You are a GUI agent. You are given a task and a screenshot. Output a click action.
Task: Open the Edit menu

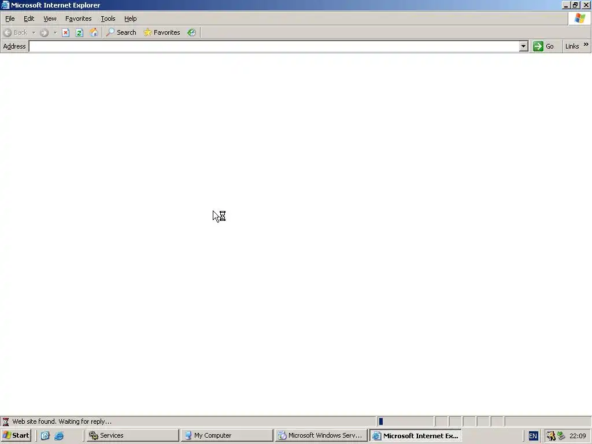[x=29, y=18]
